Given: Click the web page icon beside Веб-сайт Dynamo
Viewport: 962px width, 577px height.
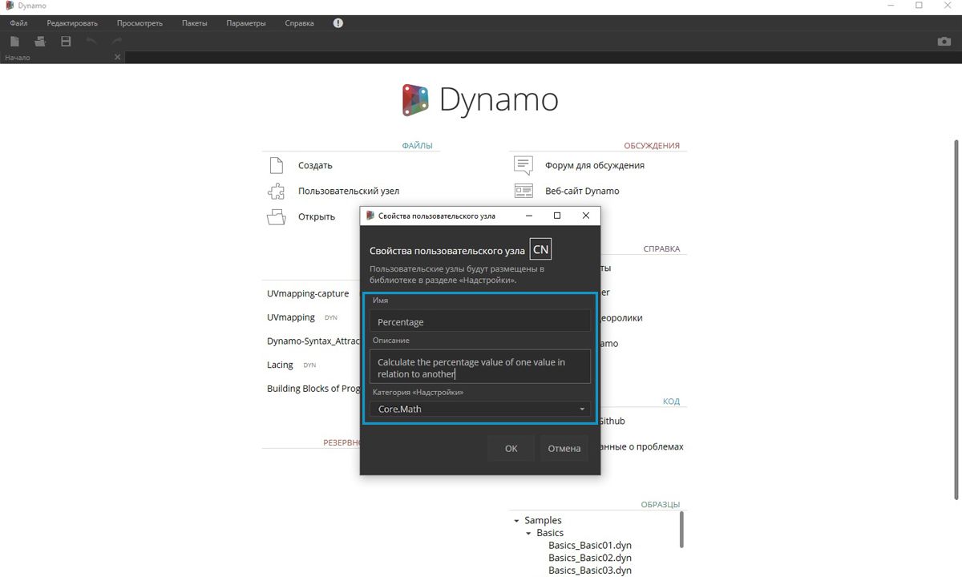Looking at the screenshot, I should (x=523, y=191).
